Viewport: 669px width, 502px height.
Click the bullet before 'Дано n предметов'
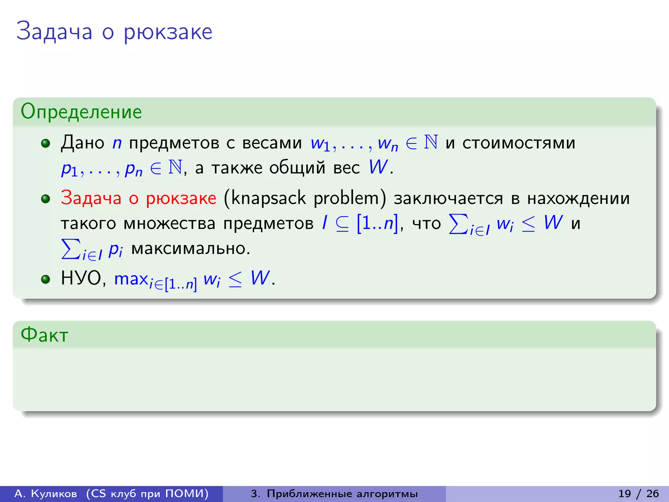coord(45,143)
